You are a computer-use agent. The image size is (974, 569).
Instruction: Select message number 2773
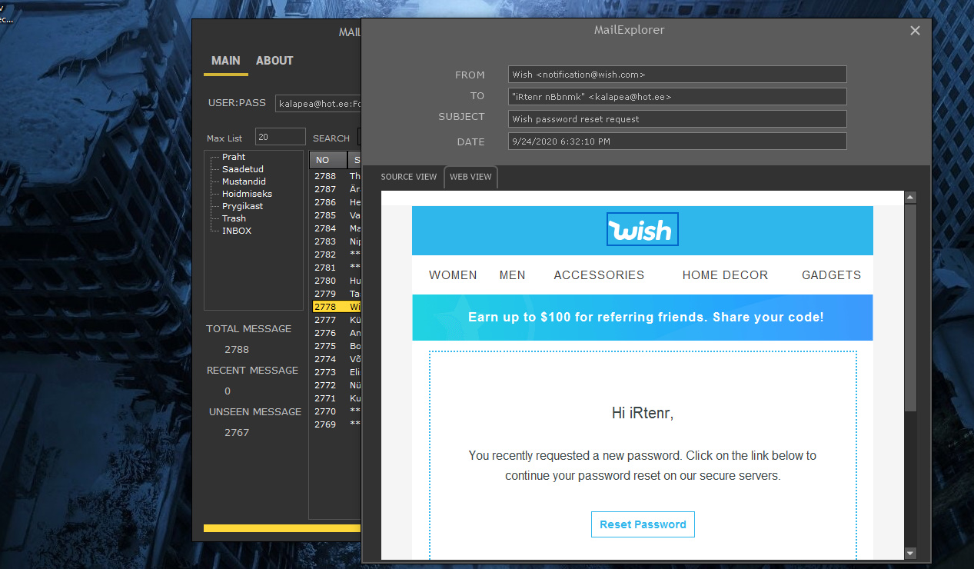[336, 372]
